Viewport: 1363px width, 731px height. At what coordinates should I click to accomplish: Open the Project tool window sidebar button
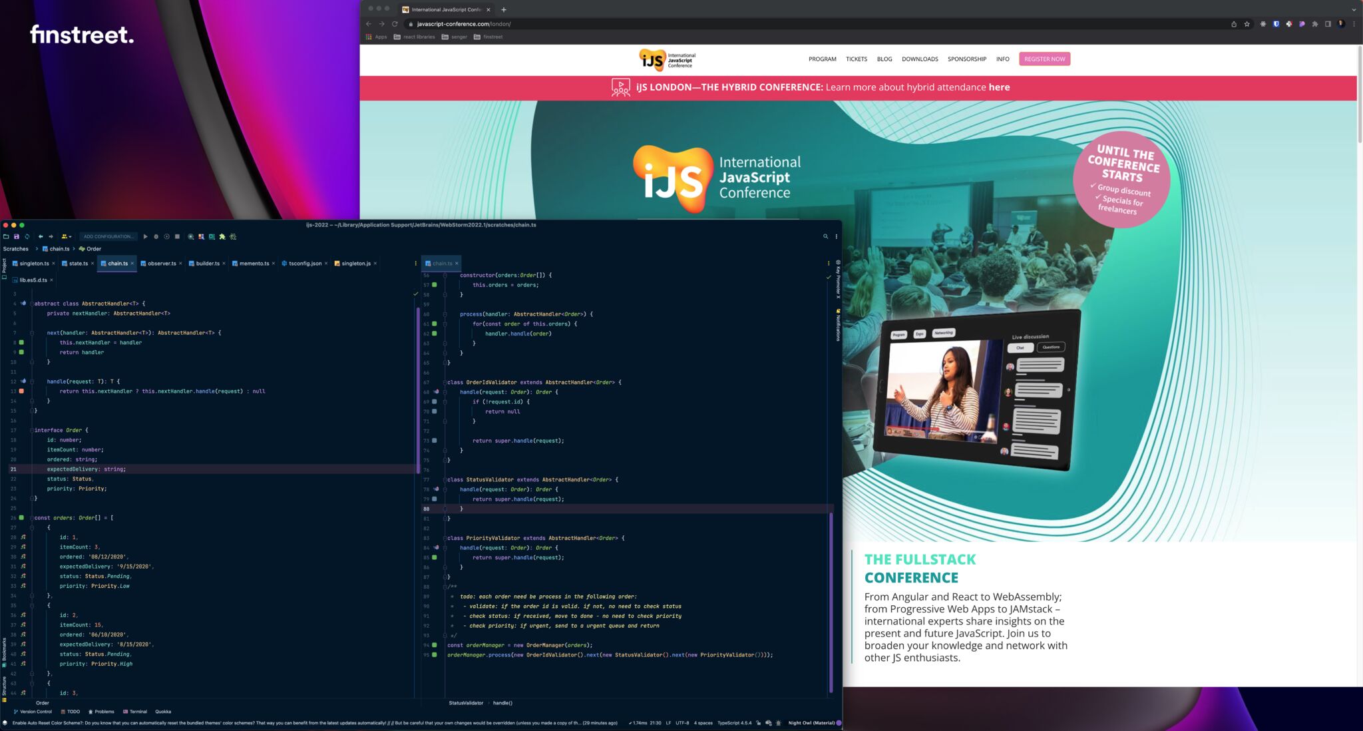[x=4, y=268]
